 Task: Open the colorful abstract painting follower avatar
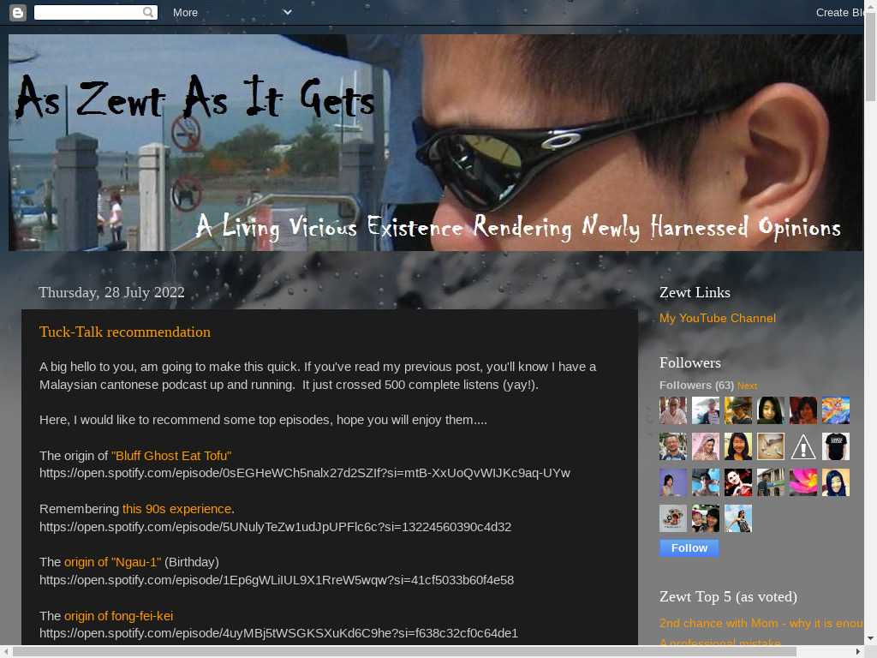click(836, 410)
